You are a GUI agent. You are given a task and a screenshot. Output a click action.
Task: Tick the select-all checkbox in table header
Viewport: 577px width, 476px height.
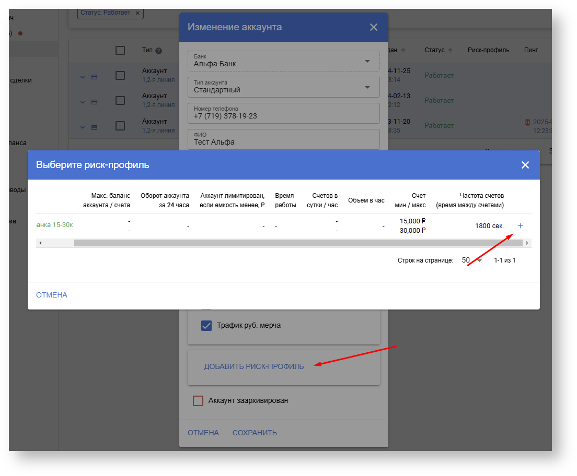pyautogui.click(x=120, y=51)
